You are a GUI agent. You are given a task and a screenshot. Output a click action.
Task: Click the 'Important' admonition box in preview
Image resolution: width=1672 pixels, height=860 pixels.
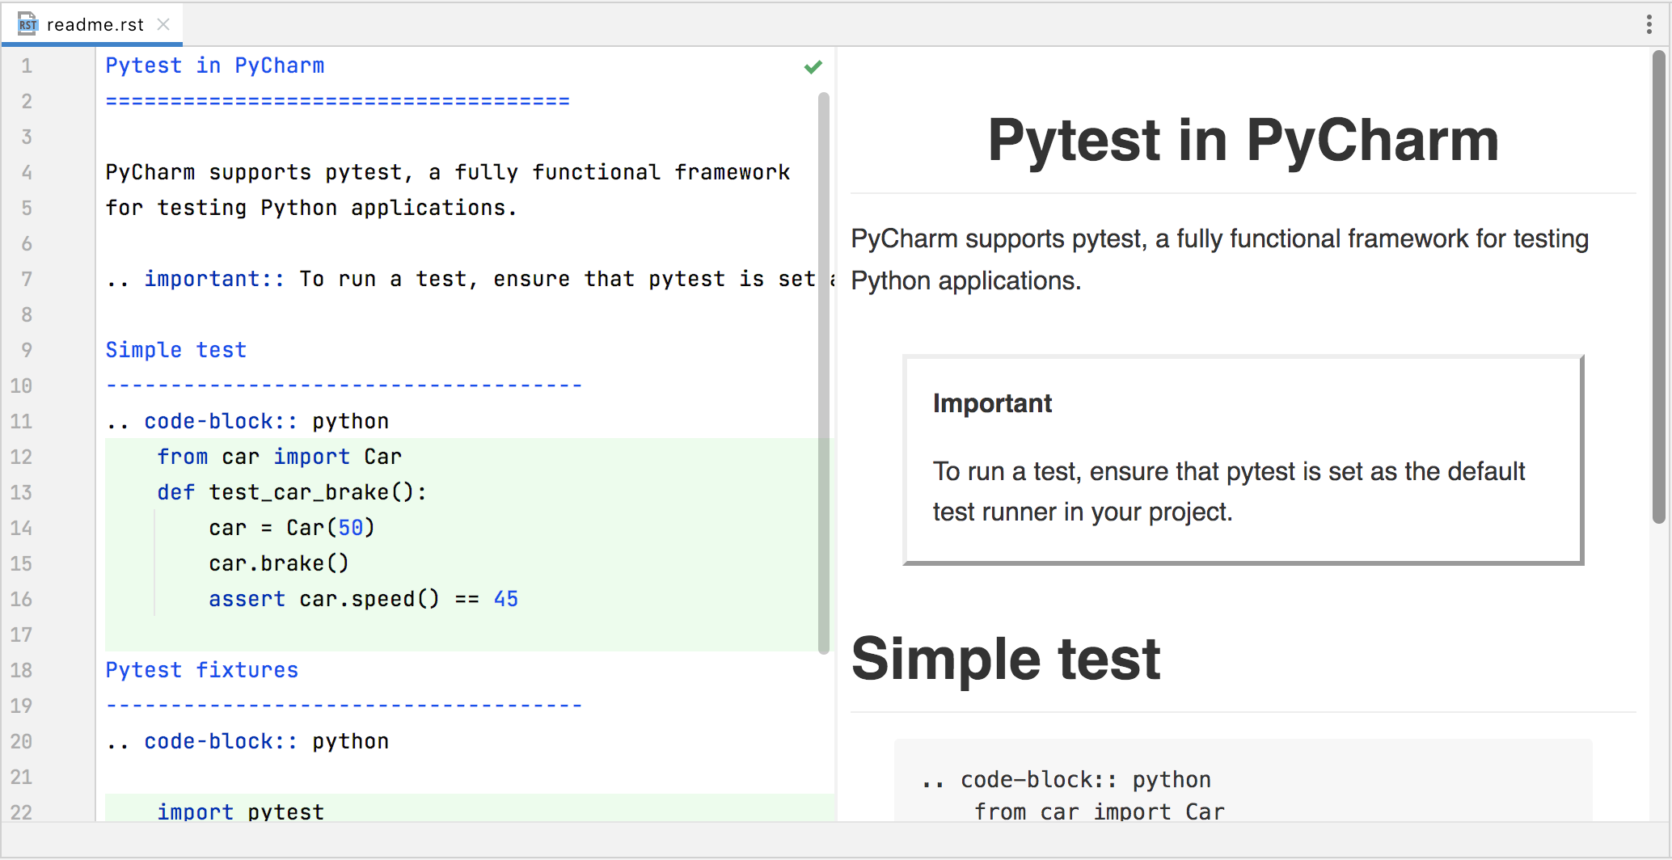point(1242,459)
